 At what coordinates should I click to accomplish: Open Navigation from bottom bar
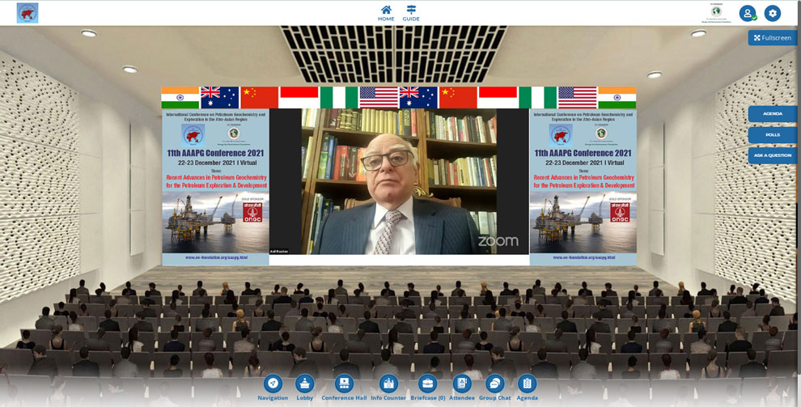click(273, 388)
